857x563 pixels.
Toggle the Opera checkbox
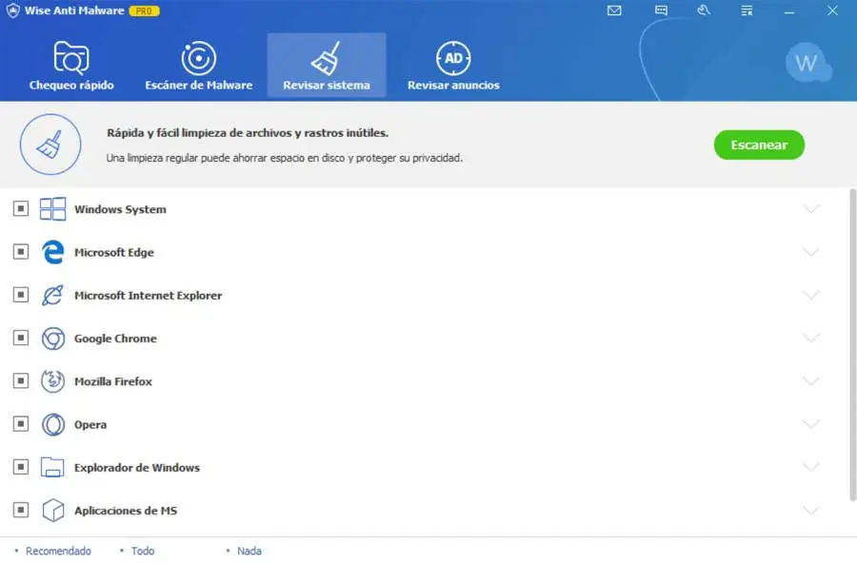coord(21,424)
